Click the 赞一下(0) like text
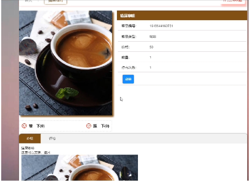The image size is (250, 181). coord(37,126)
